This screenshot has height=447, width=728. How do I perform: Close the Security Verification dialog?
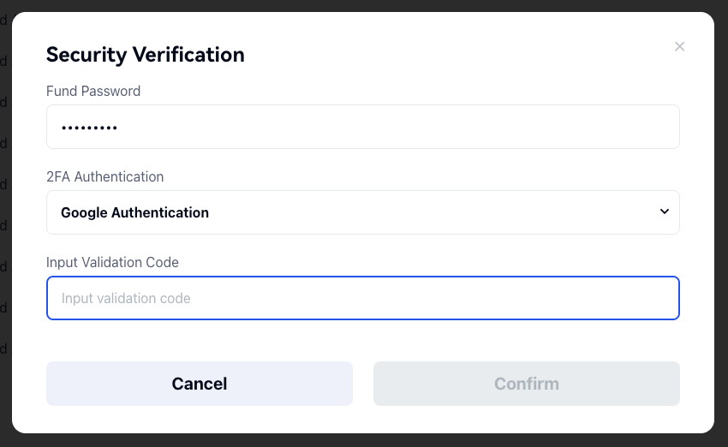(679, 46)
